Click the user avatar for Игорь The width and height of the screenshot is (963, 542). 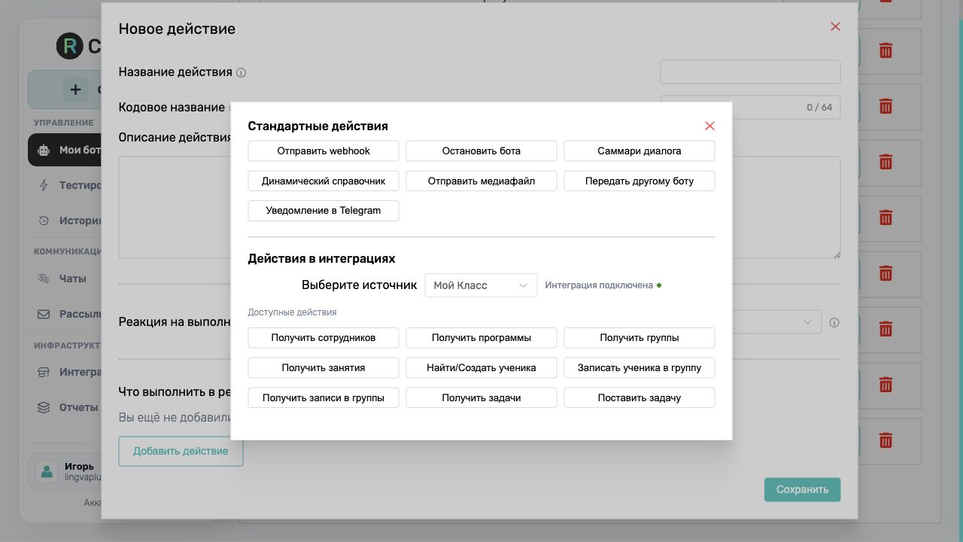click(47, 472)
